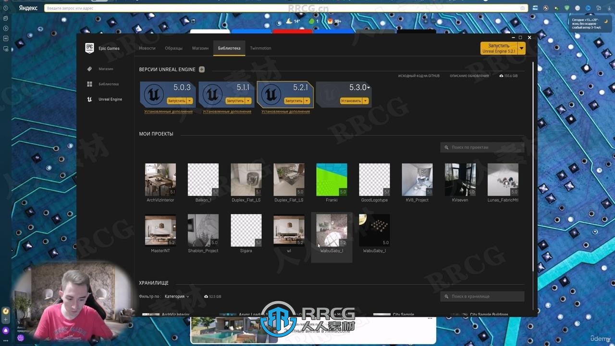Open options arrow for engine 5.1.1

[248, 101]
